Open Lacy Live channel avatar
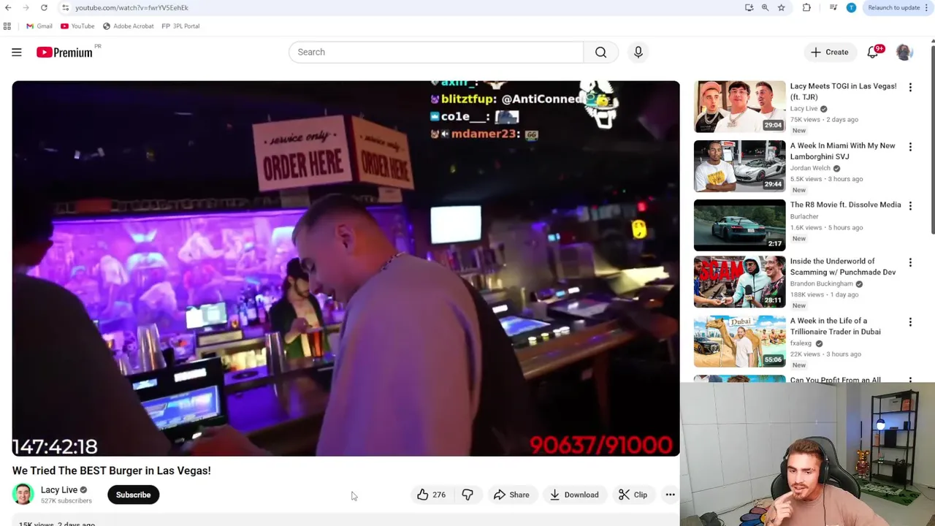This screenshot has width=935, height=526. (x=23, y=495)
